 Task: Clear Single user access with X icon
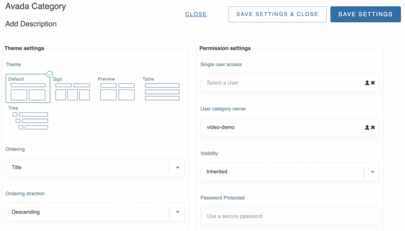[373, 83]
